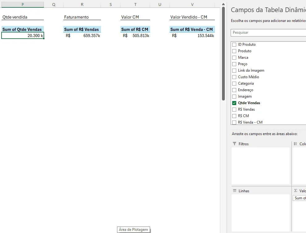The height and width of the screenshot is (233, 306).
Task: Select the 153.544k value cell
Action: (x=192, y=36)
